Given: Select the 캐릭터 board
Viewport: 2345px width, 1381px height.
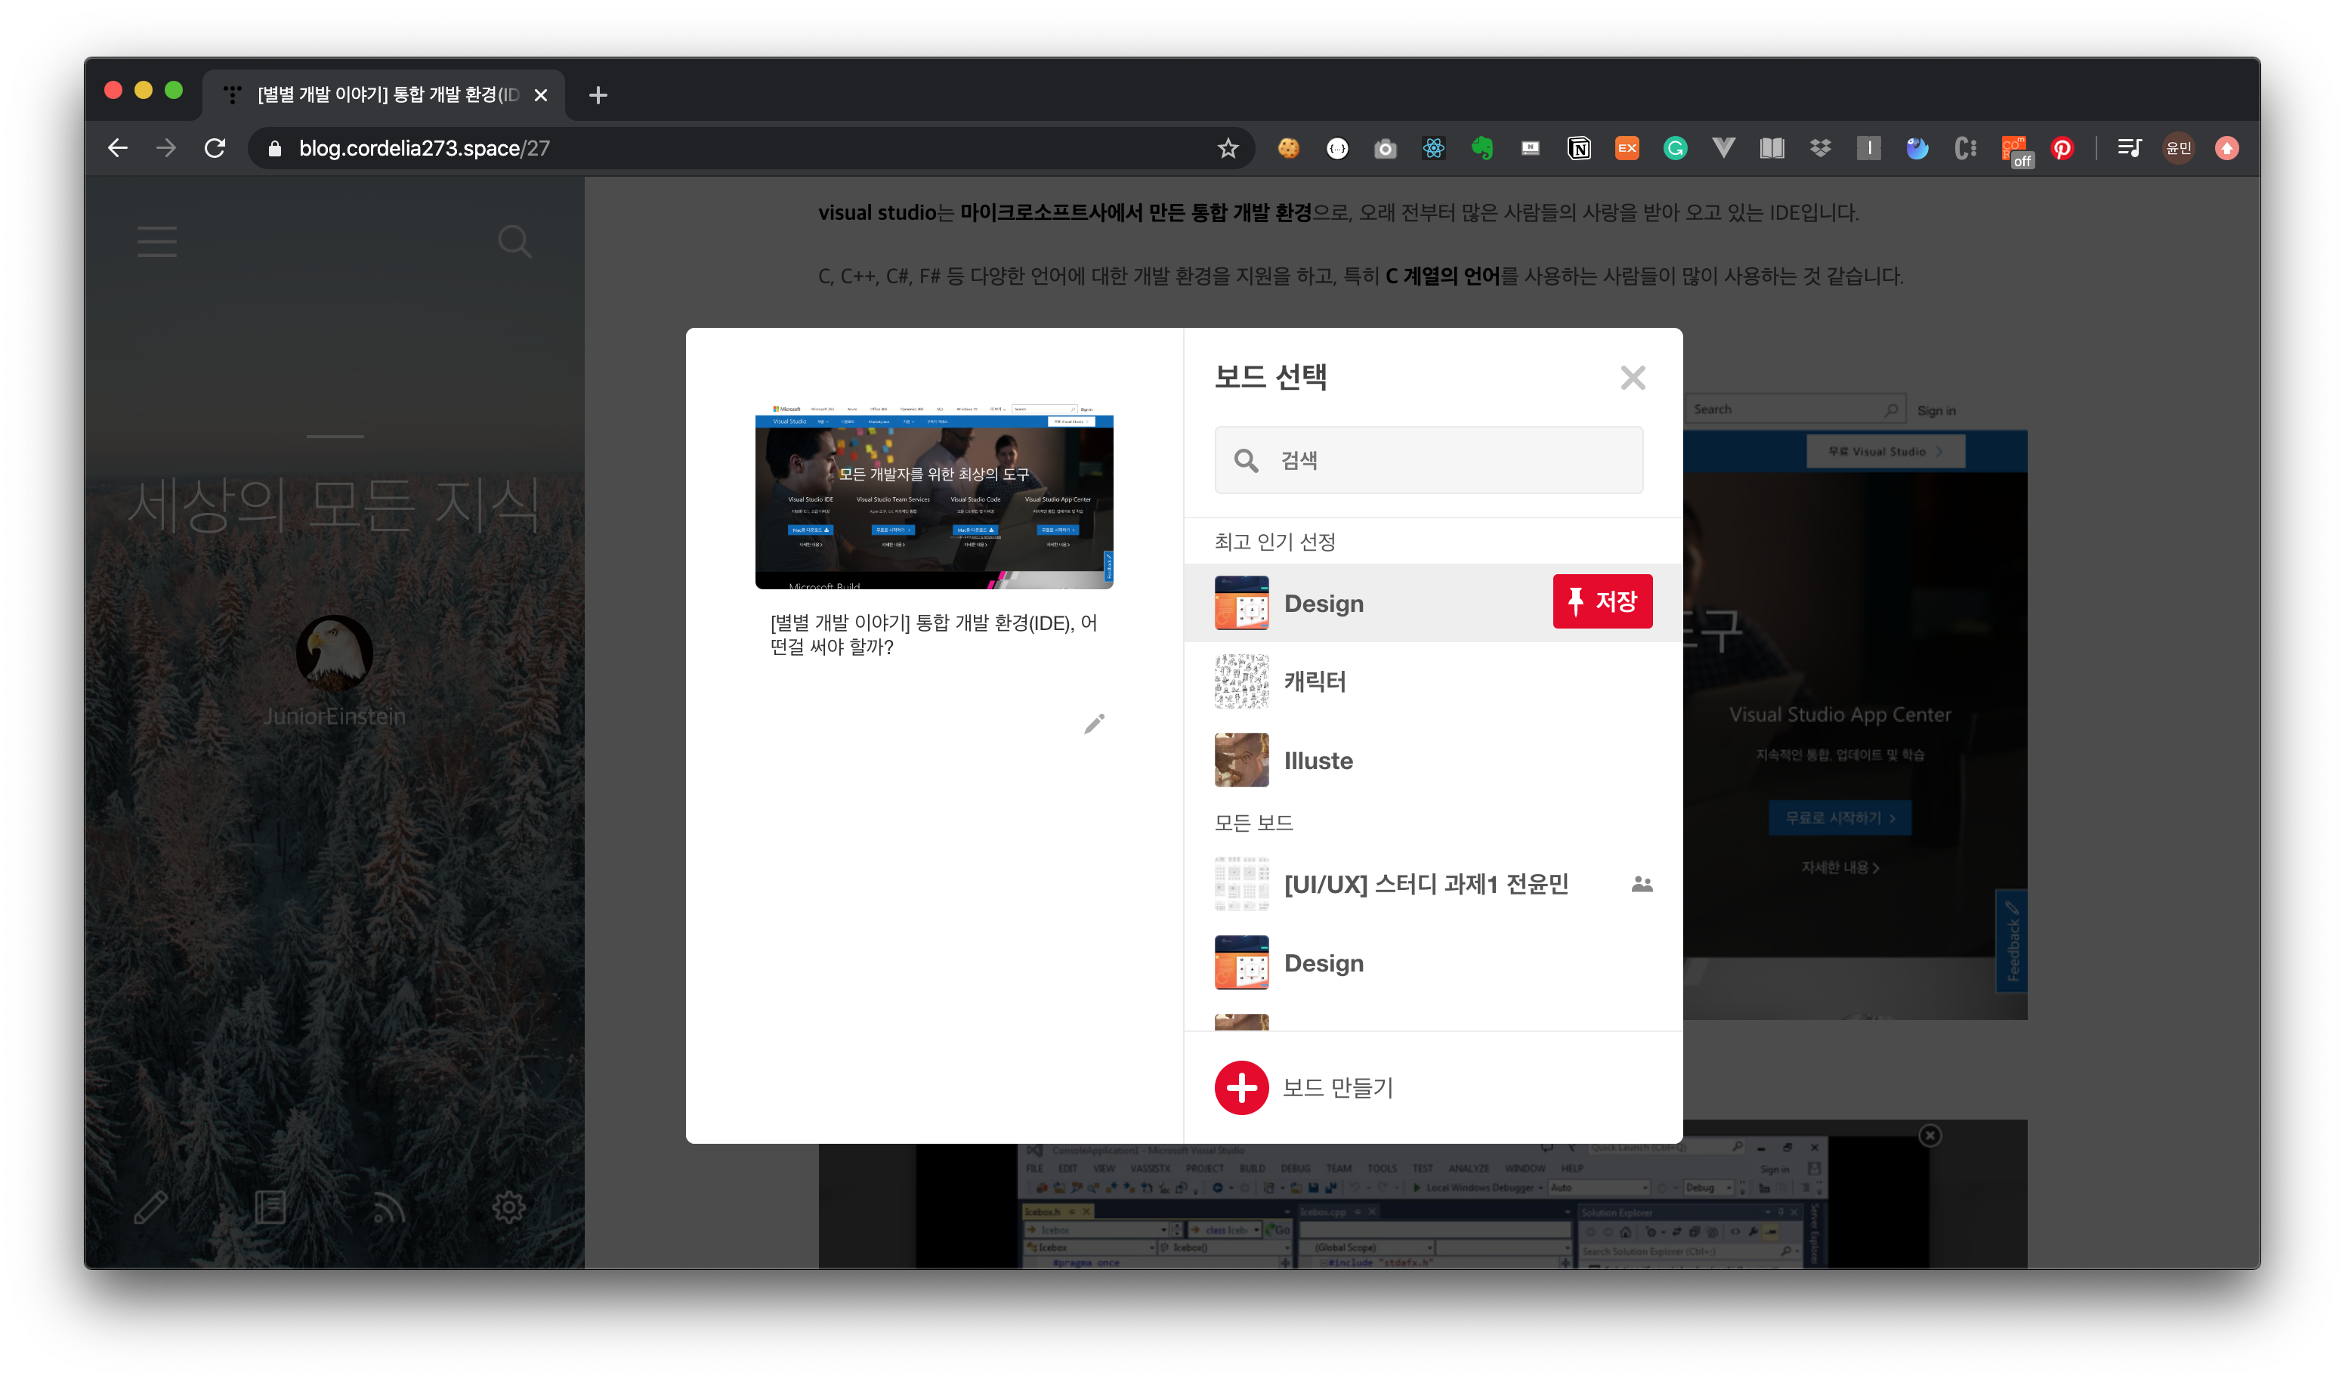Looking at the screenshot, I should 1315,681.
